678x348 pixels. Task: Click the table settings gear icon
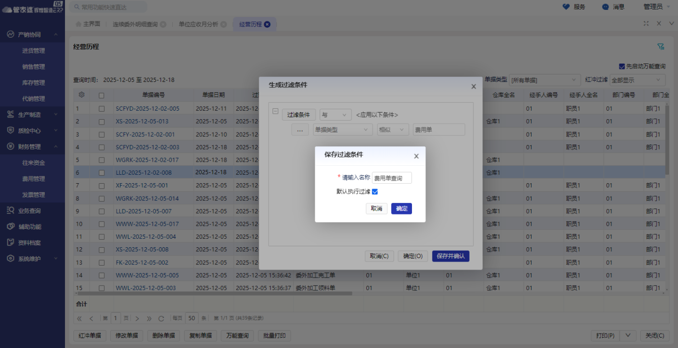(81, 95)
